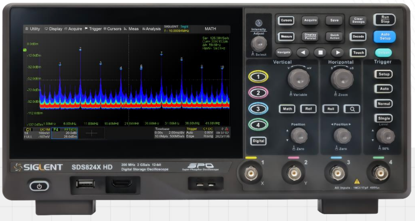Push the trigger Level 50% knob
Viewport: 415px width, 221px height.
click(385, 136)
